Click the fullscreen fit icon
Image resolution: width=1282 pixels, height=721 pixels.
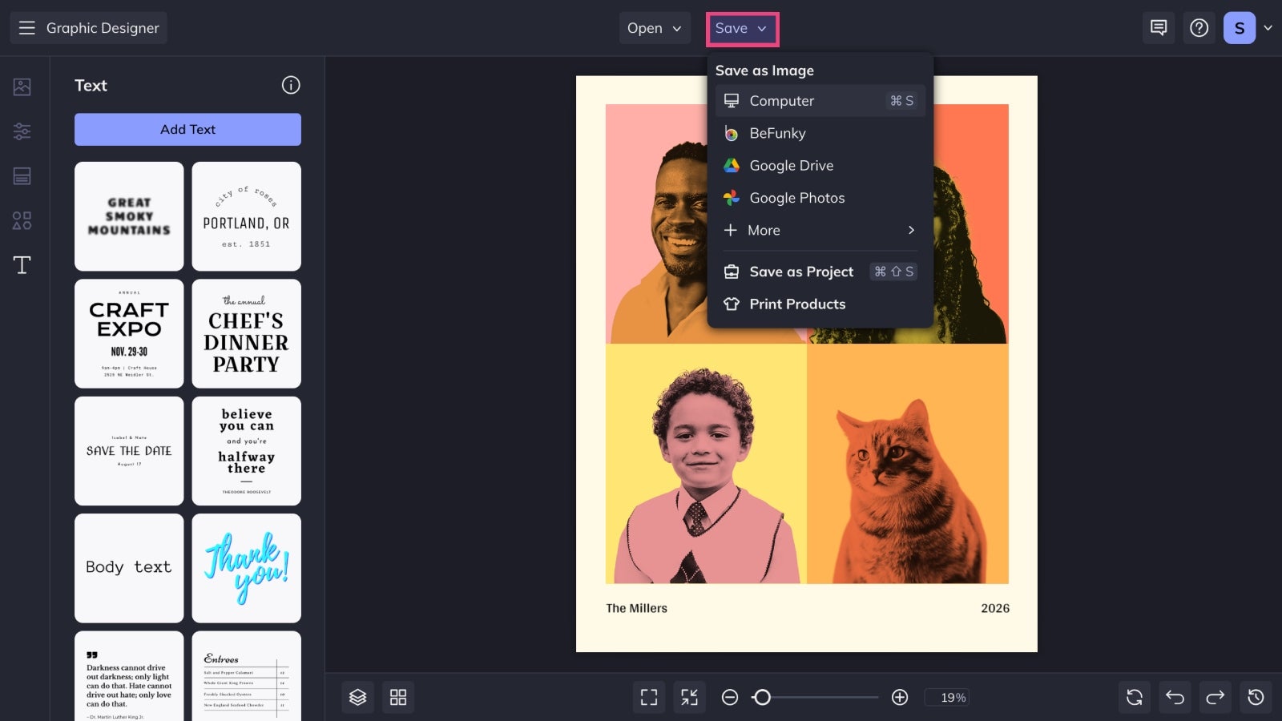649,697
